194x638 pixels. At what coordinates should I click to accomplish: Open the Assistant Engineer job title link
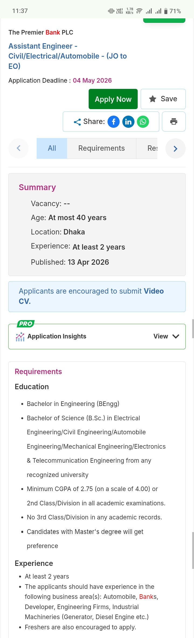(x=67, y=56)
